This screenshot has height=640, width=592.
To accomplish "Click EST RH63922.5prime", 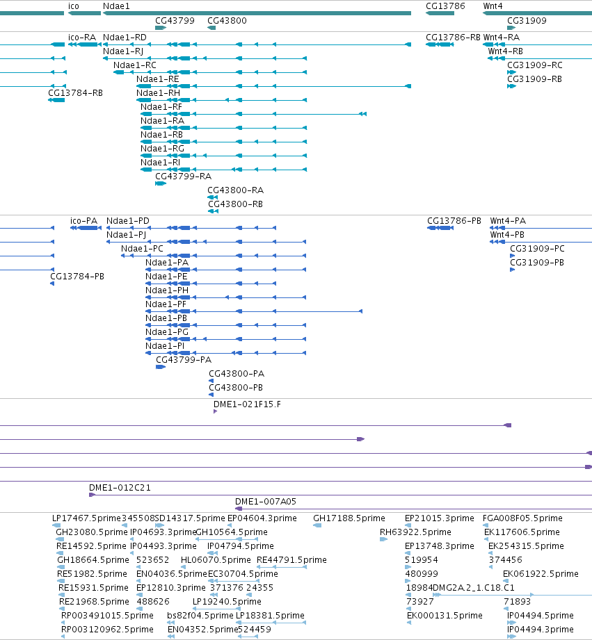I will tap(383, 539).
